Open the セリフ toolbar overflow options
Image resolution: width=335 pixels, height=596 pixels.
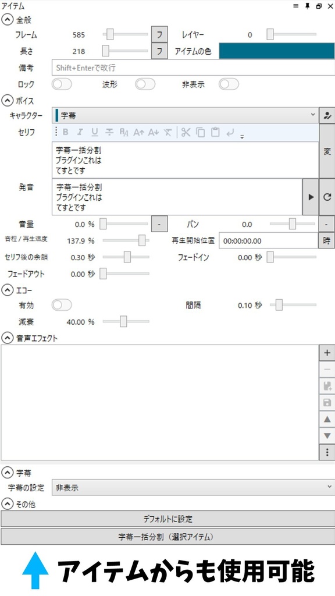click(242, 137)
